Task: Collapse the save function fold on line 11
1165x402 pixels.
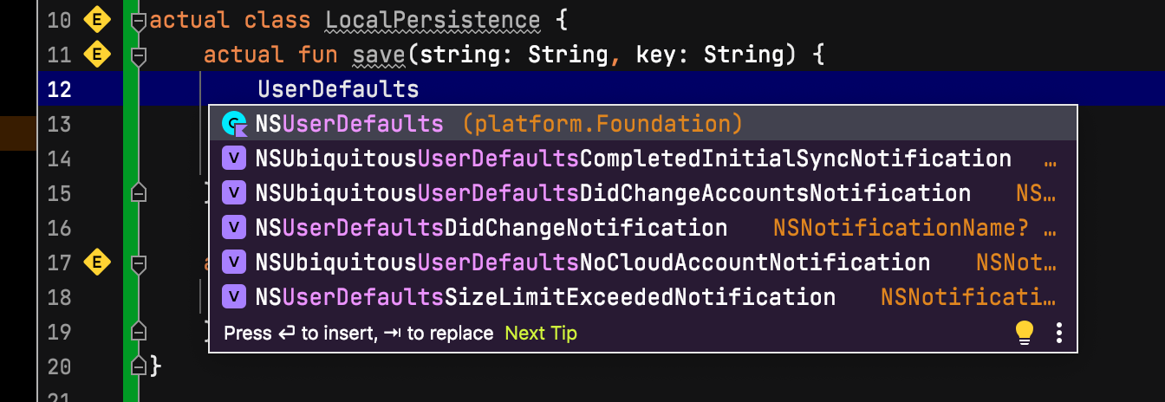Action: 137,55
